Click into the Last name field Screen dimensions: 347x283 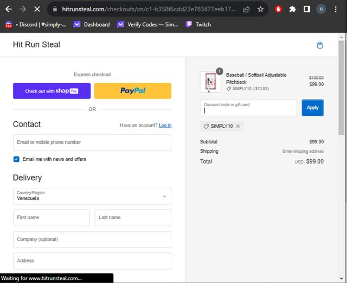point(133,218)
